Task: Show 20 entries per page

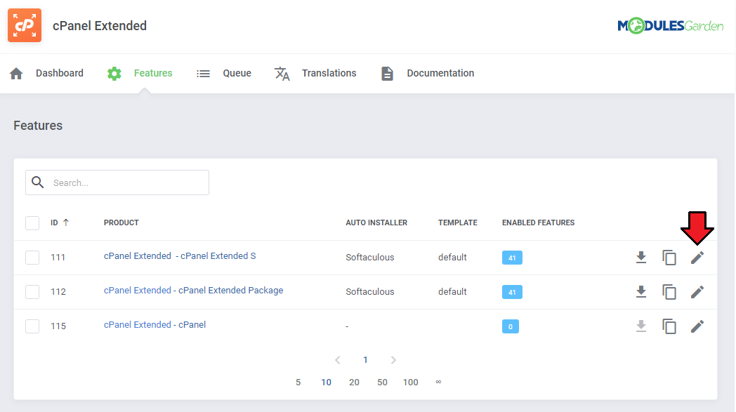Action: click(355, 382)
